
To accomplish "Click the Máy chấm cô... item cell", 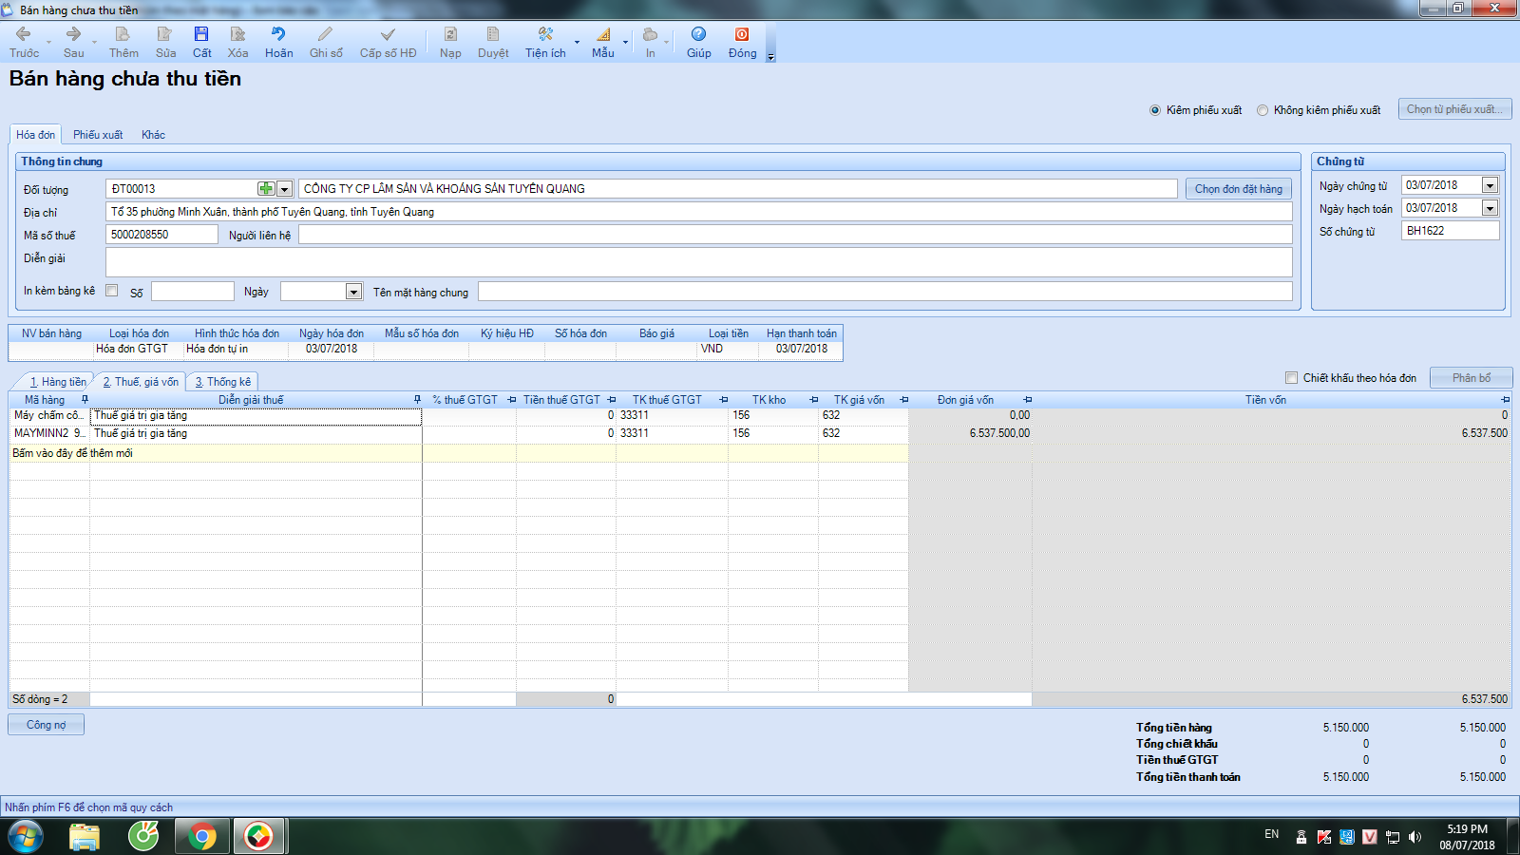I will click(49, 415).
